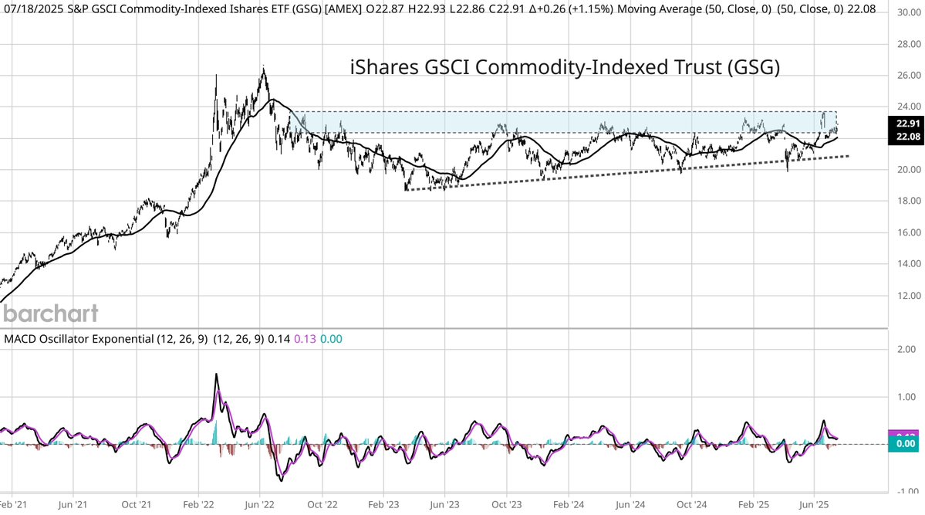Click the June 2022 price peak
This screenshot has height=515, width=925.
point(263,69)
